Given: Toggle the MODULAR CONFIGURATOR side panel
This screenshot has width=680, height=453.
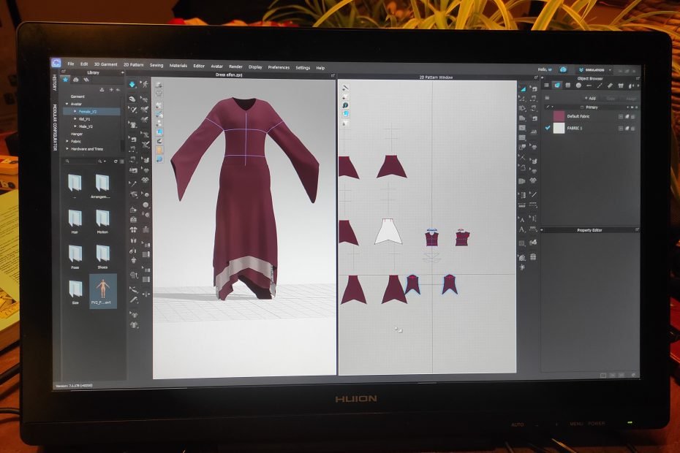Looking at the screenshot, I should pyautogui.click(x=54, y=126).
